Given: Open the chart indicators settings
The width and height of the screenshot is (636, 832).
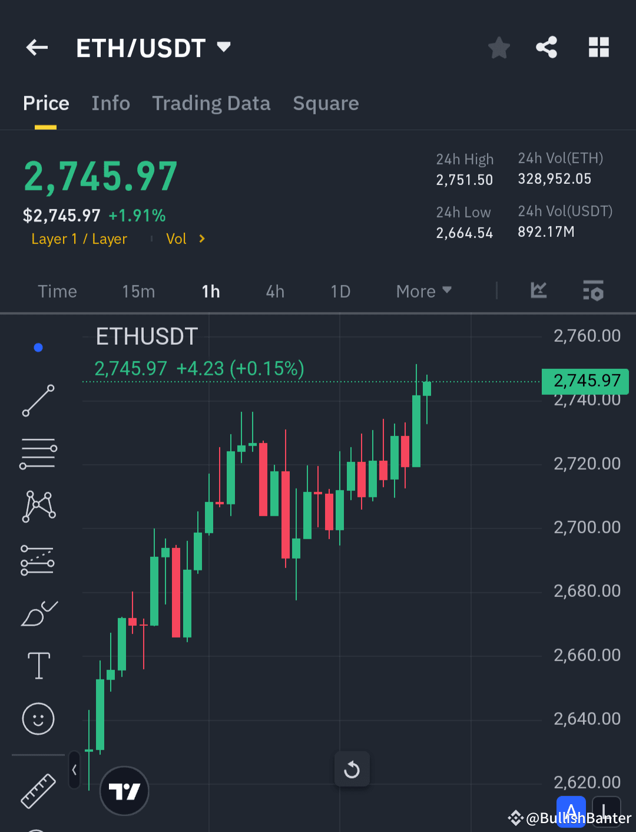Looking at the screenshot, I should (593, 290).
